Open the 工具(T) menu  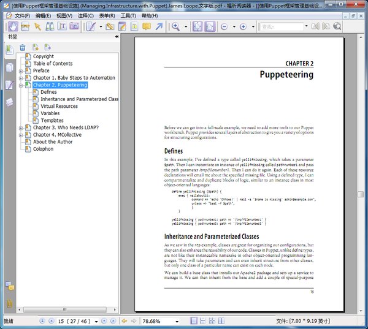click(128, 16)
